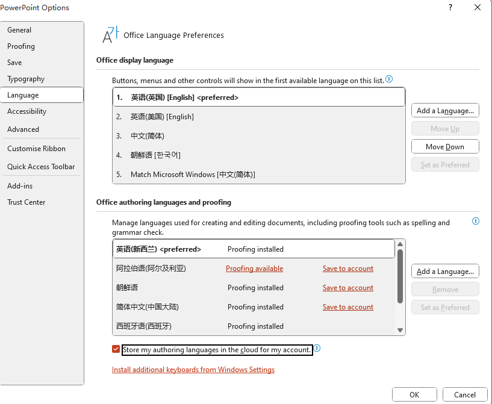Click authoring list scrollbar down arrow
Image resolution: width=492 pixels, height=404 pixels.
pos(400,330)
